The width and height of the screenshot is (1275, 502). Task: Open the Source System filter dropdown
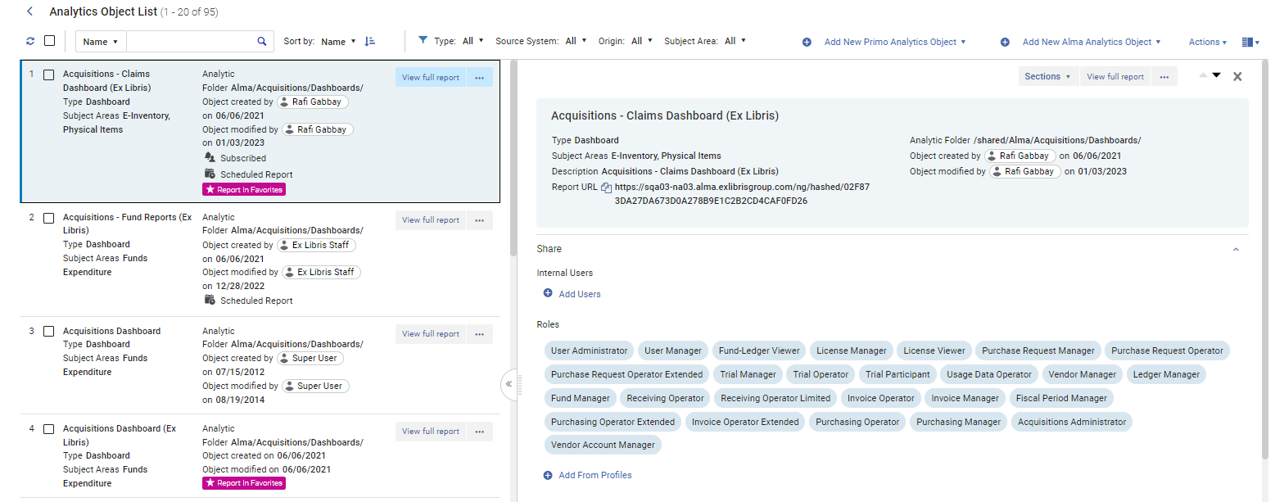click(x=576, y=40)
